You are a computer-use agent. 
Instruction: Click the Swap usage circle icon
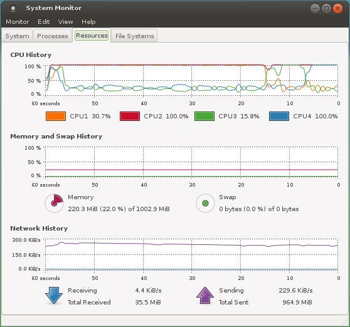pos(205,203)
